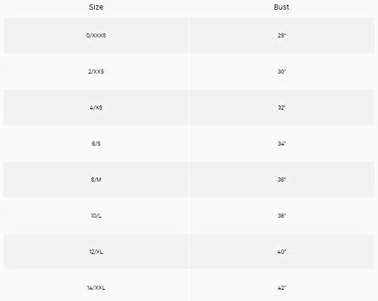This screenshot has width=378, height=301.
Task: Click the 30" bust measurement
Action: pos(282,71)
